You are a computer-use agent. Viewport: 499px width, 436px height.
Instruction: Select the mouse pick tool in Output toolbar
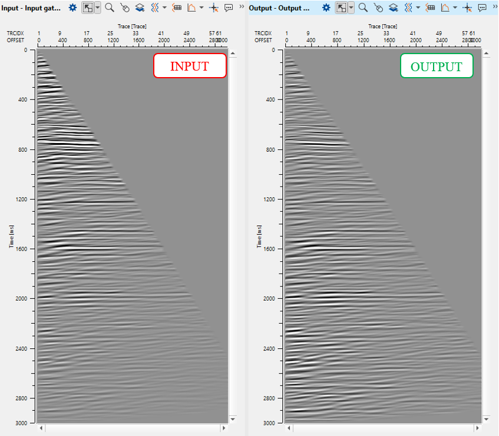click(378, 8)
